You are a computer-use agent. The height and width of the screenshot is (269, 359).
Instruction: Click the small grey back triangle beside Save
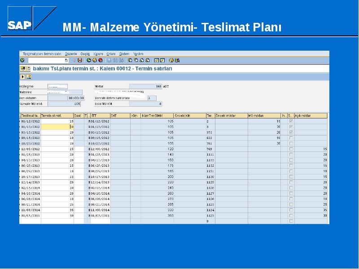(74, 61)
